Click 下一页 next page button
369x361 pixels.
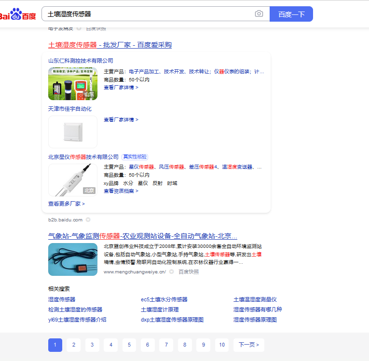tap(249, 345)
